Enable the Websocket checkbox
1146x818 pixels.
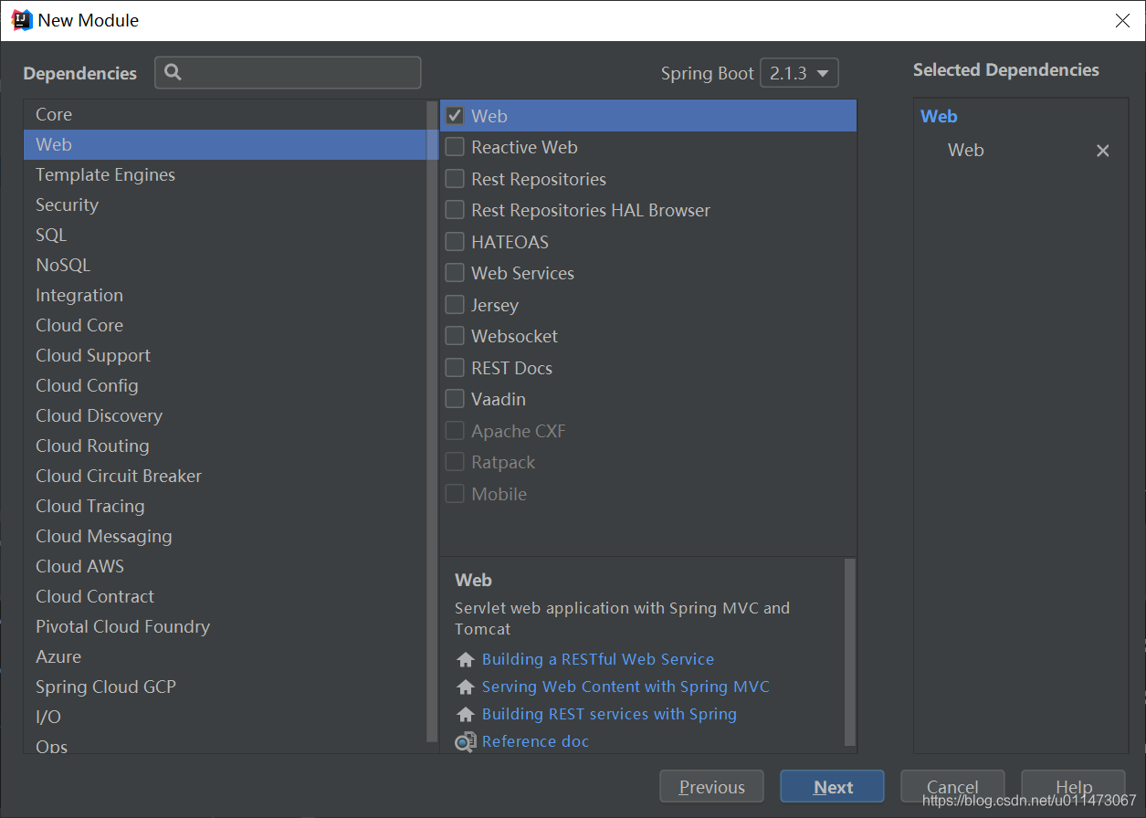(455, 336)
